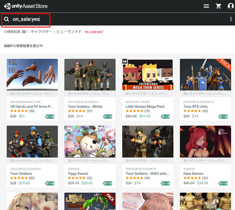Open the hamburger menu icon
This screenshot has width=235, height=210.
point(206,6)
